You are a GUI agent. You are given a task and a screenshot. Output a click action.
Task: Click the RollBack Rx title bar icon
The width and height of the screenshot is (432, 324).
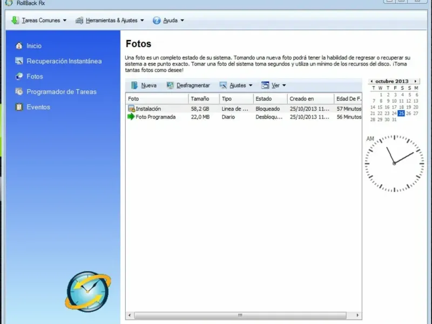point(9,3)
